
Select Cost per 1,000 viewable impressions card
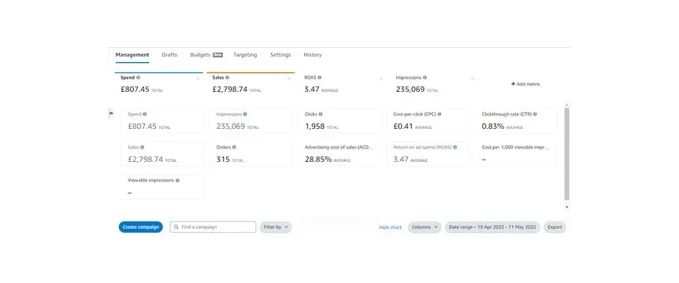516,154
